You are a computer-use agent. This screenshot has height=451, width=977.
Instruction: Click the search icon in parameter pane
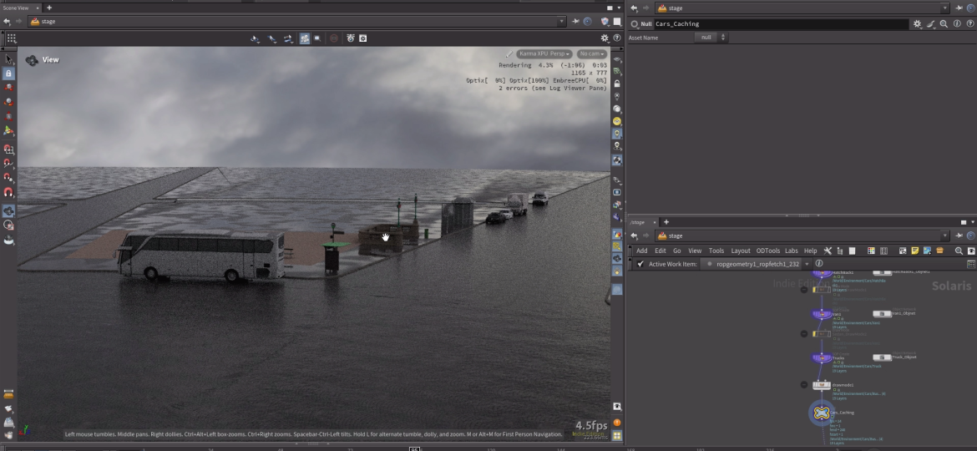(944, 24)
